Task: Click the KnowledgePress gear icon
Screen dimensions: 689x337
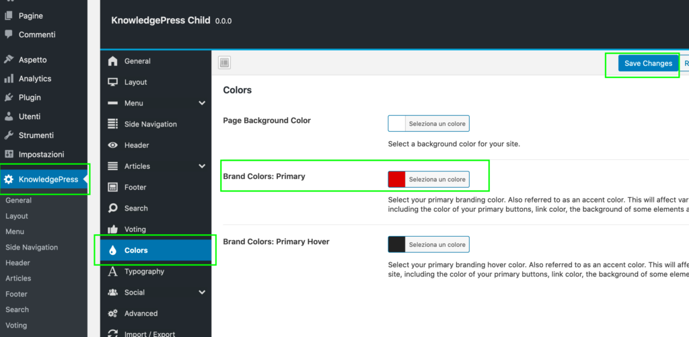Action: coord(9,180)
